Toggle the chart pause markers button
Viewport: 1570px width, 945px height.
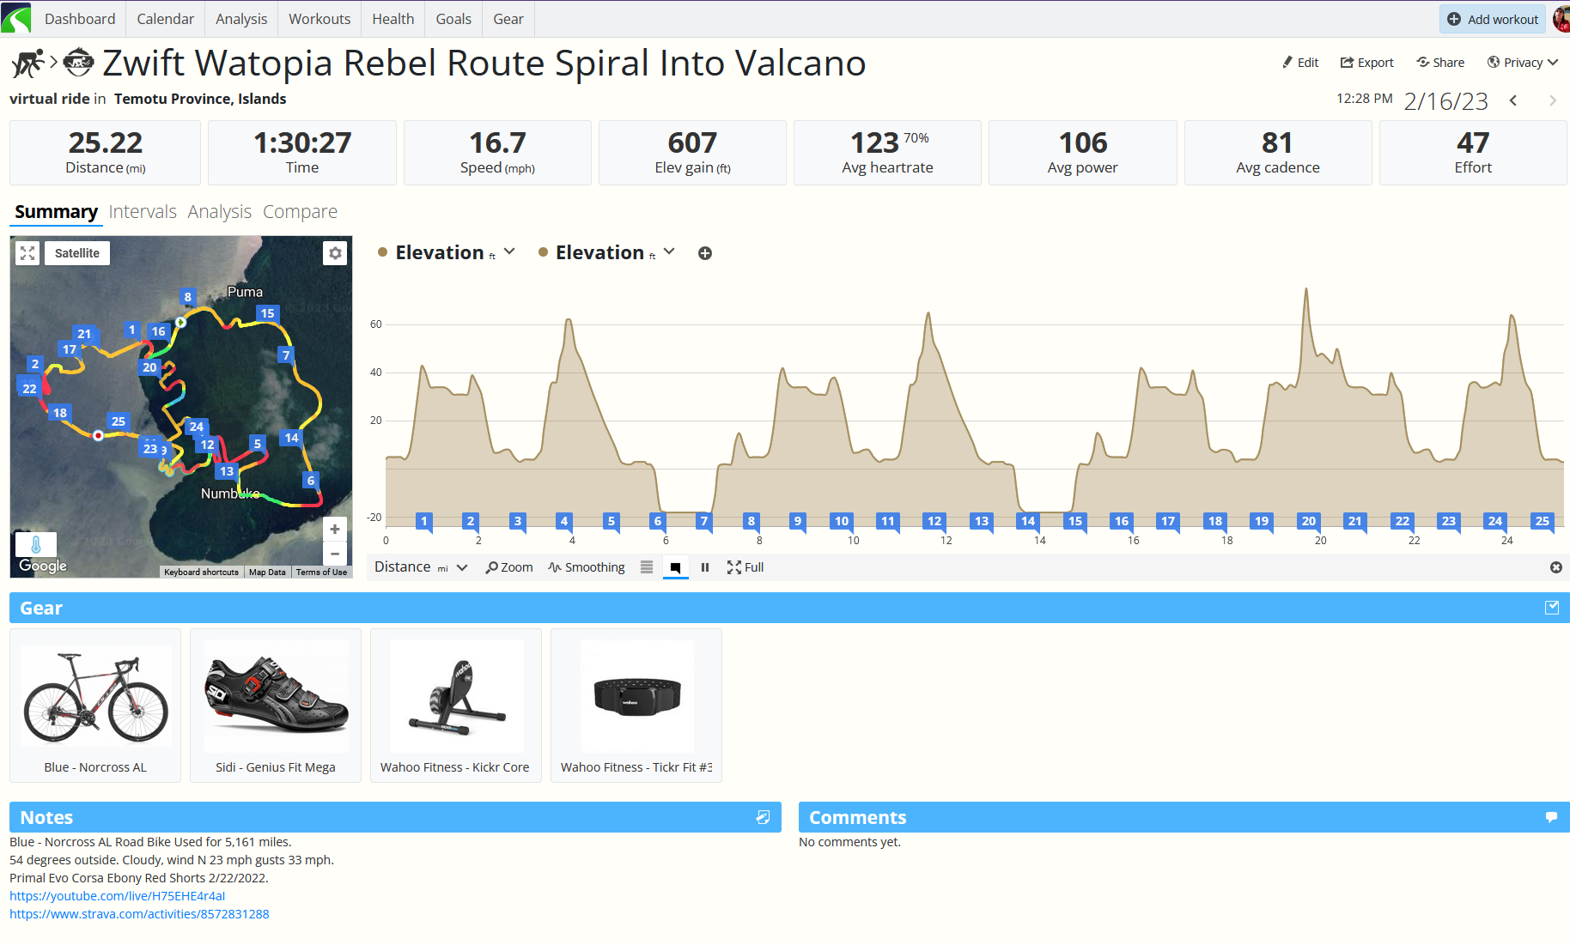tap(705, 567)
